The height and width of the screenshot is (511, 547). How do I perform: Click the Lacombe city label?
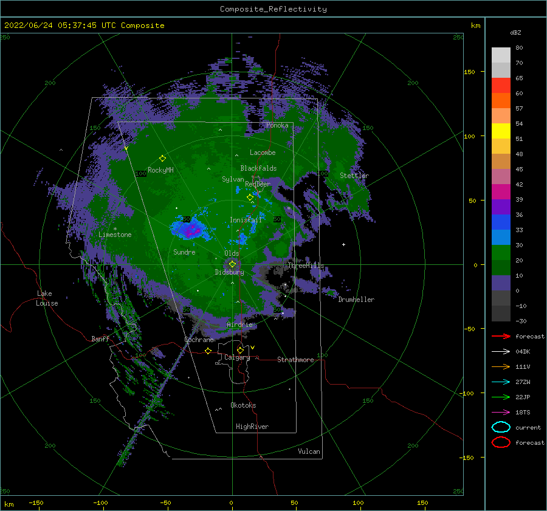(x=263, y=153)
